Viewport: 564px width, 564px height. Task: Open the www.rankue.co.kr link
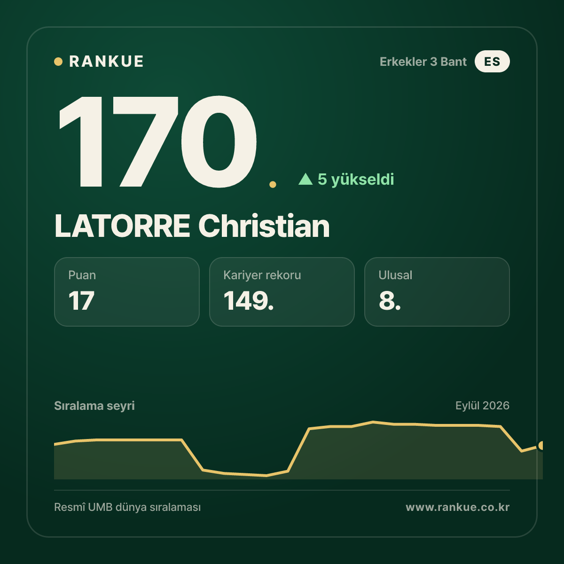click(x=458, y=508)
